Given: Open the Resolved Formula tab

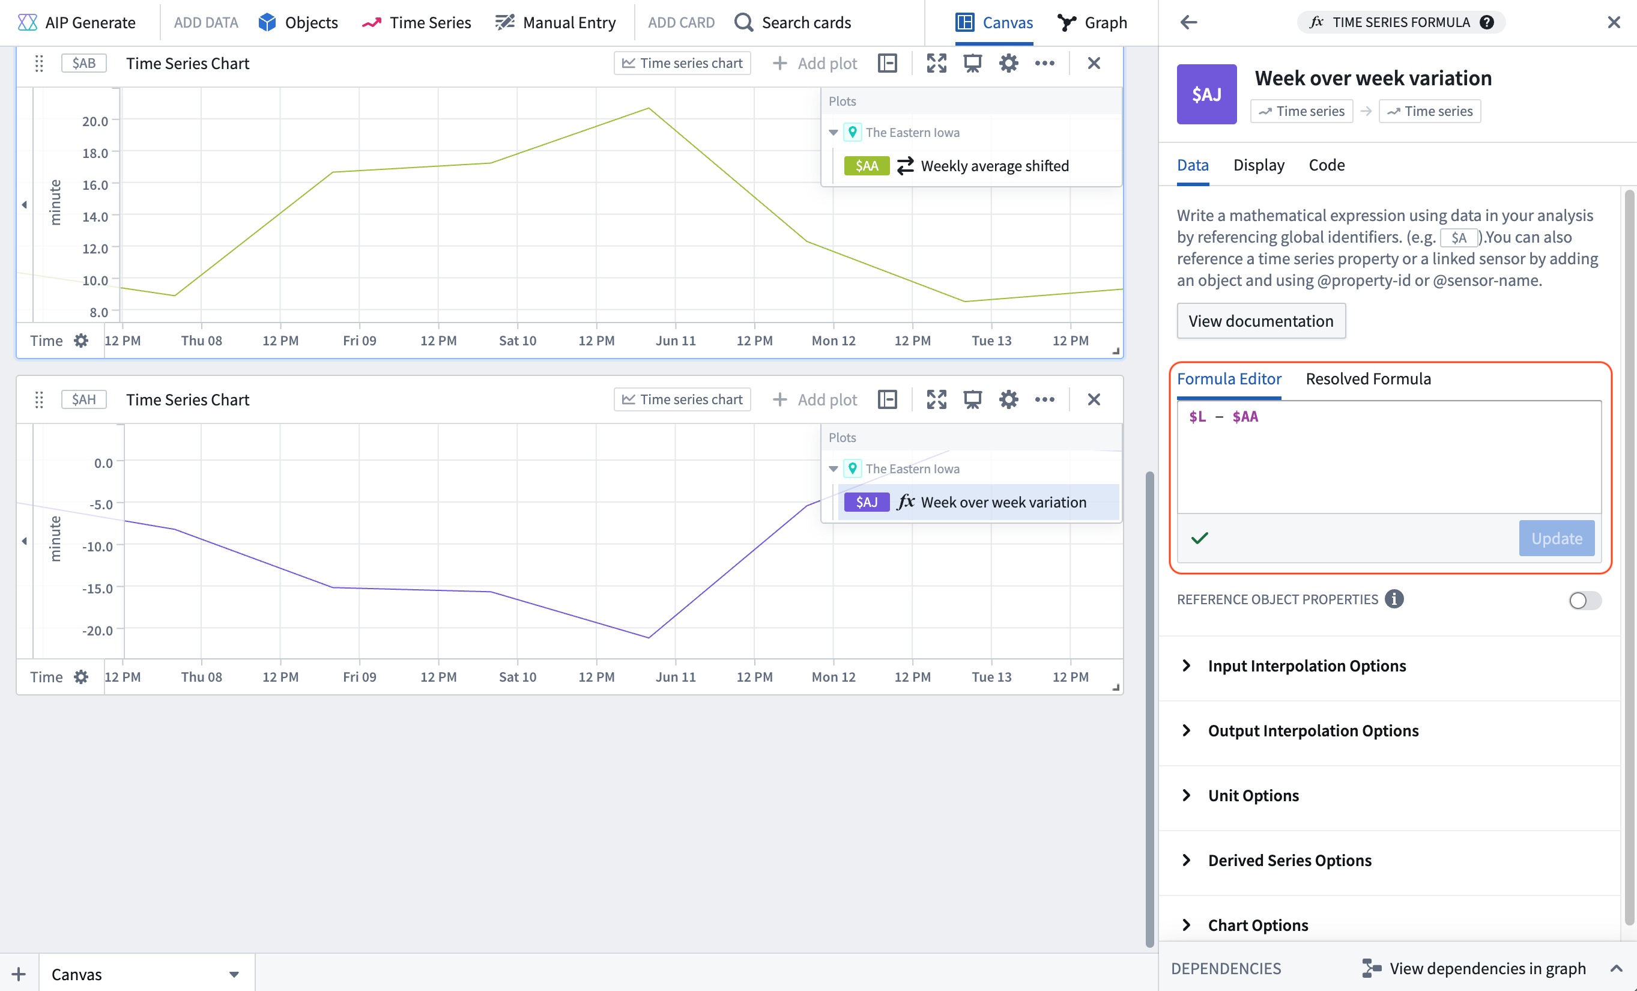Looking at the screenshot, I should tap(1368, 379).
